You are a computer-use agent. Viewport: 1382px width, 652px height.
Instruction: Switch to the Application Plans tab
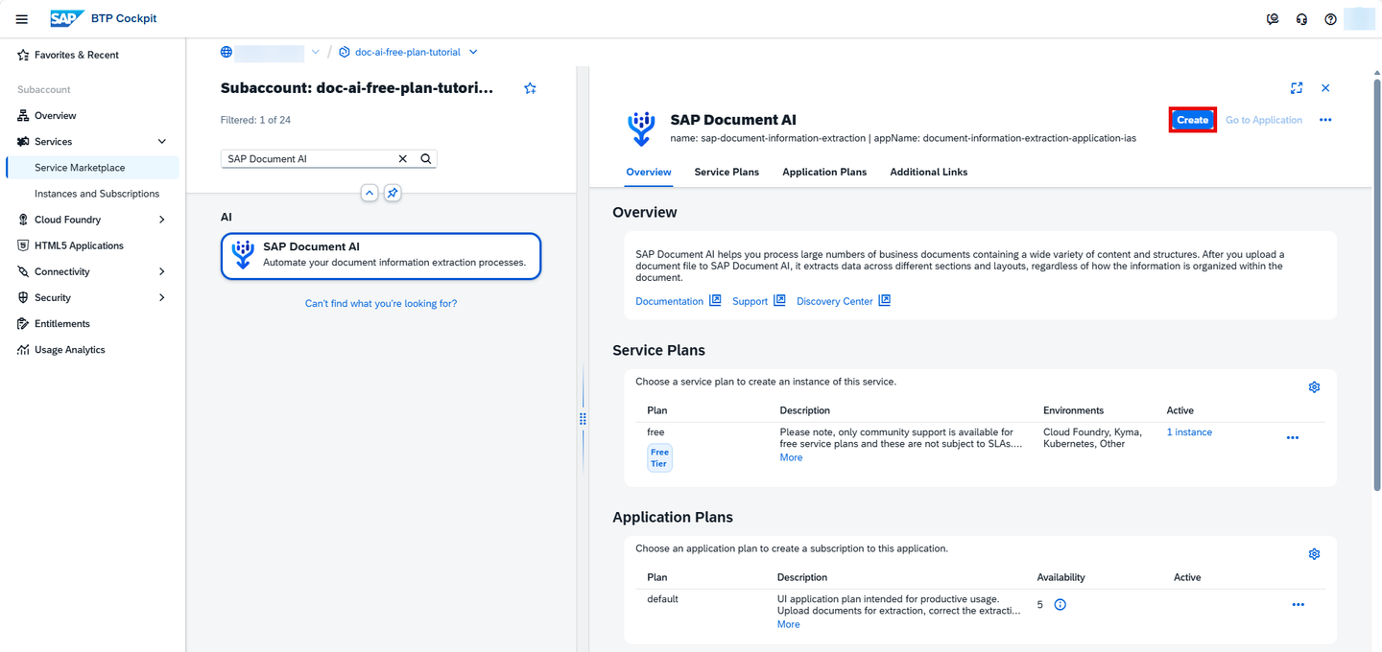tap(824, 172)
